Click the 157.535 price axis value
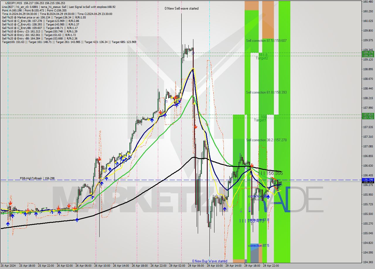The image size is (375, 269). (368, 127)
